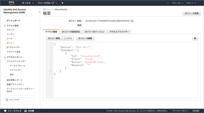Open サービスコントロールポリシー (SCP) link
This screenshot has height=113, width=204.
point(20,90)
